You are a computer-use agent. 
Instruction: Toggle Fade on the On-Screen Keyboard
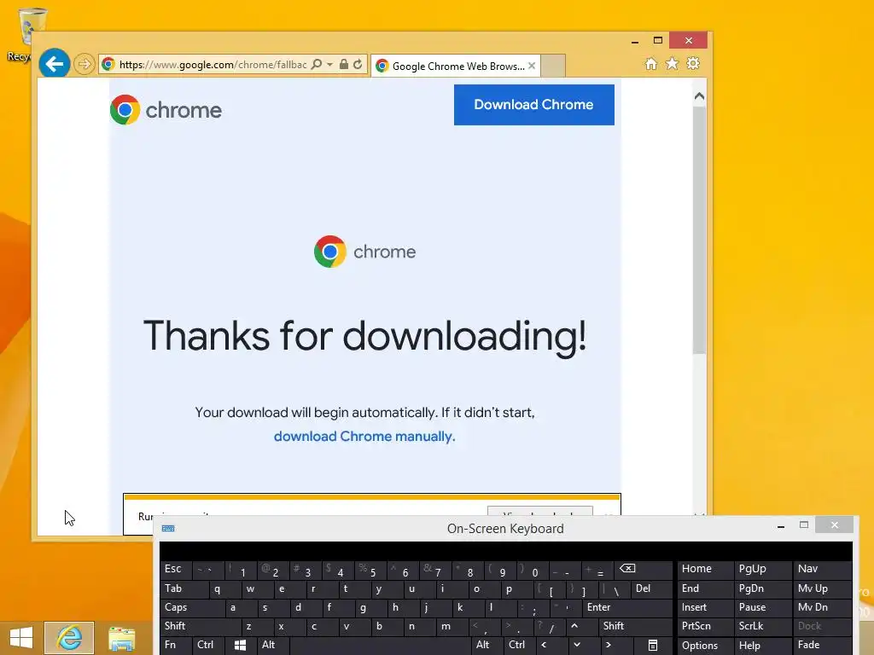pos(823,645)
